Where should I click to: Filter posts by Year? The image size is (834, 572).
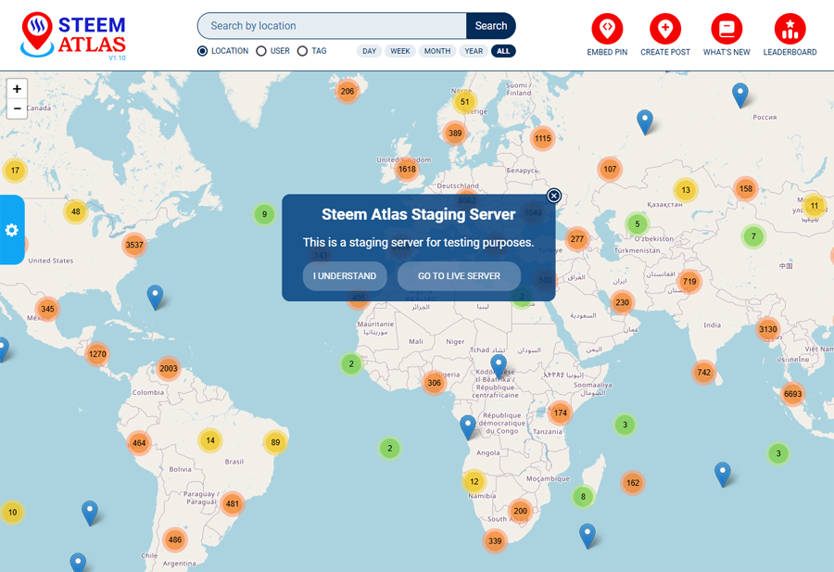tap(474, 51)
